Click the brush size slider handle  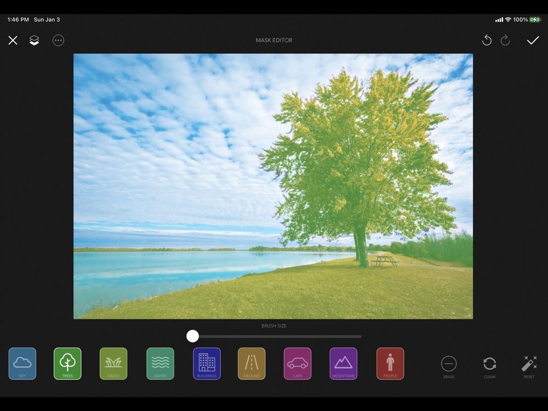point(192,336)
